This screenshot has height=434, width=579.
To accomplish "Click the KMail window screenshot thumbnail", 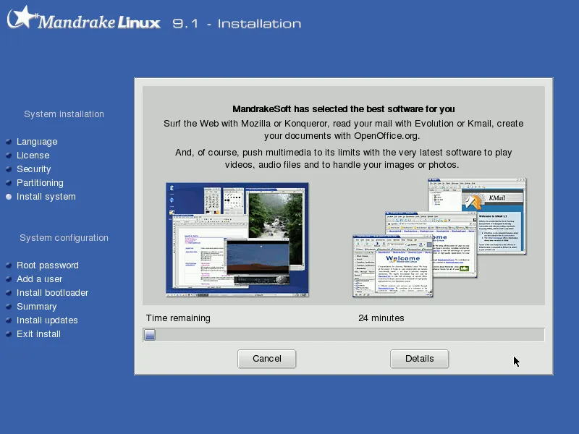I will click(478, 216).
